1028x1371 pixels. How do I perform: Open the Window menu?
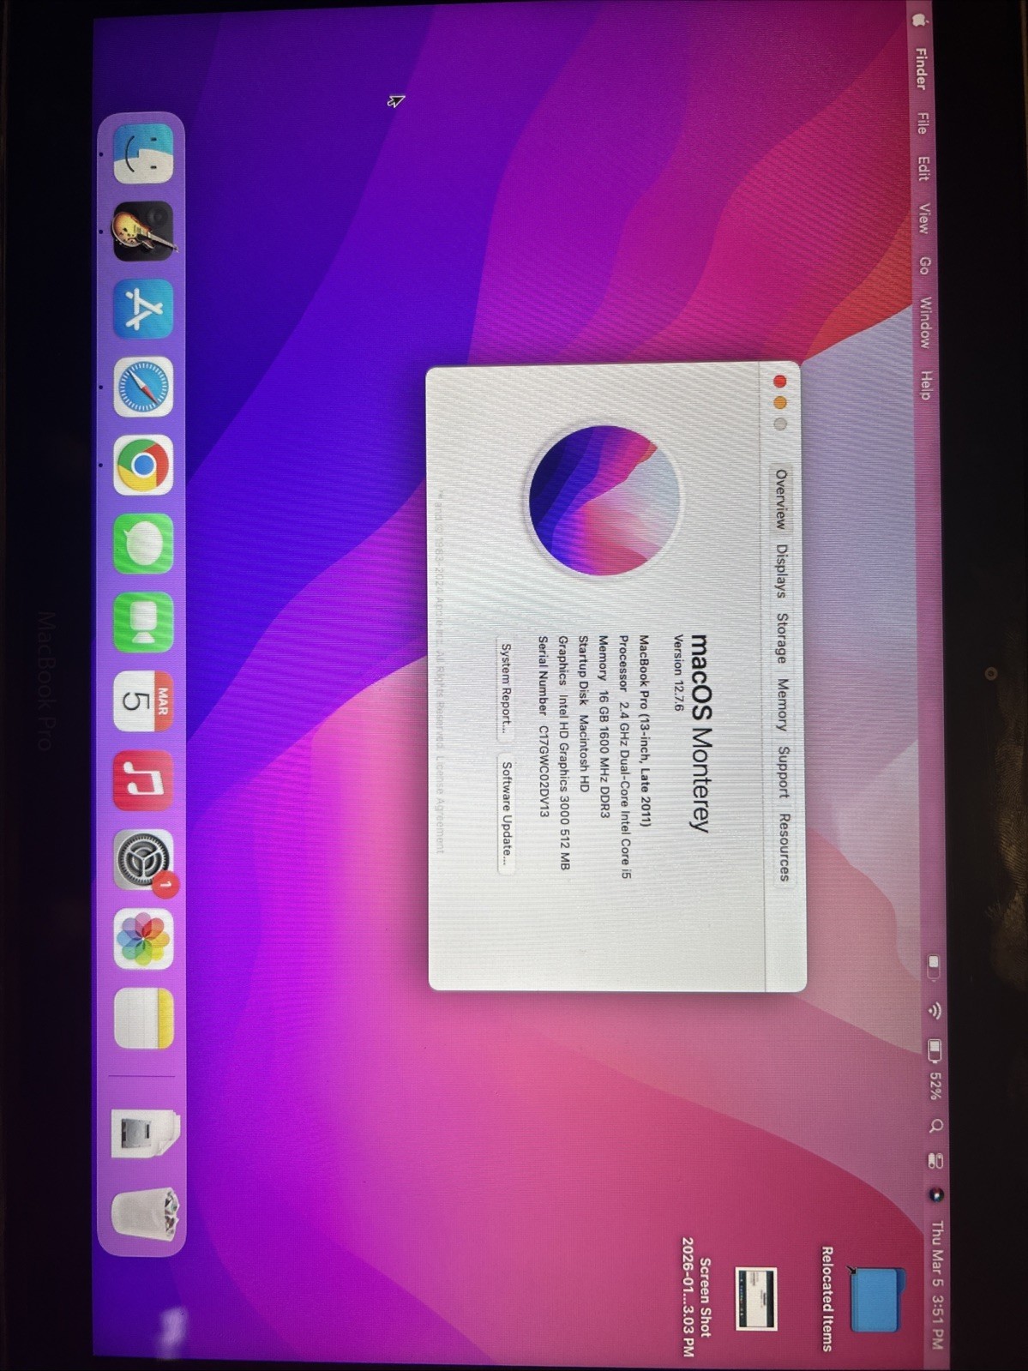925,322
